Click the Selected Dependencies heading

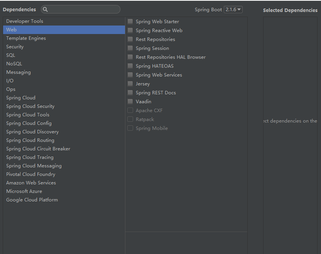[290, 10]
